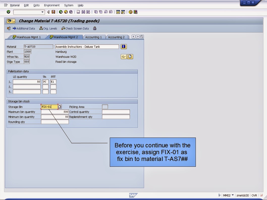Cancel the transaction with the red X icon

71,12
